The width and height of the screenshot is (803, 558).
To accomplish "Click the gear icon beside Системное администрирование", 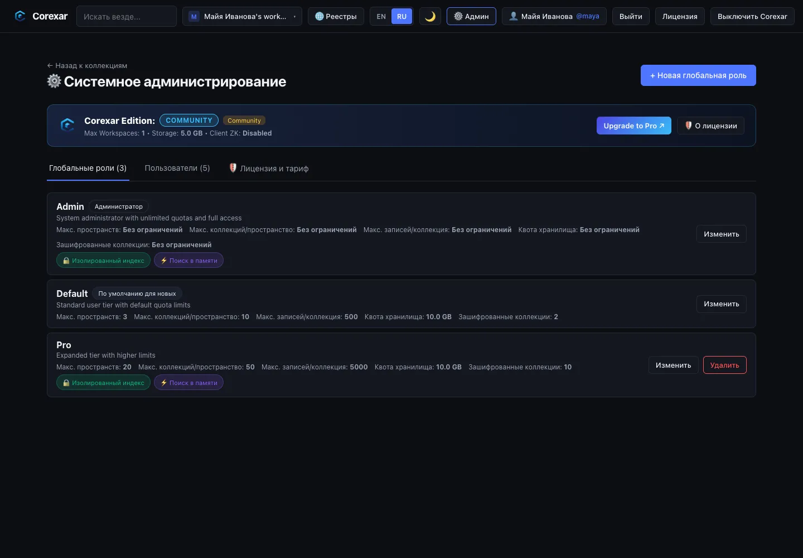I will coord(54,81).
